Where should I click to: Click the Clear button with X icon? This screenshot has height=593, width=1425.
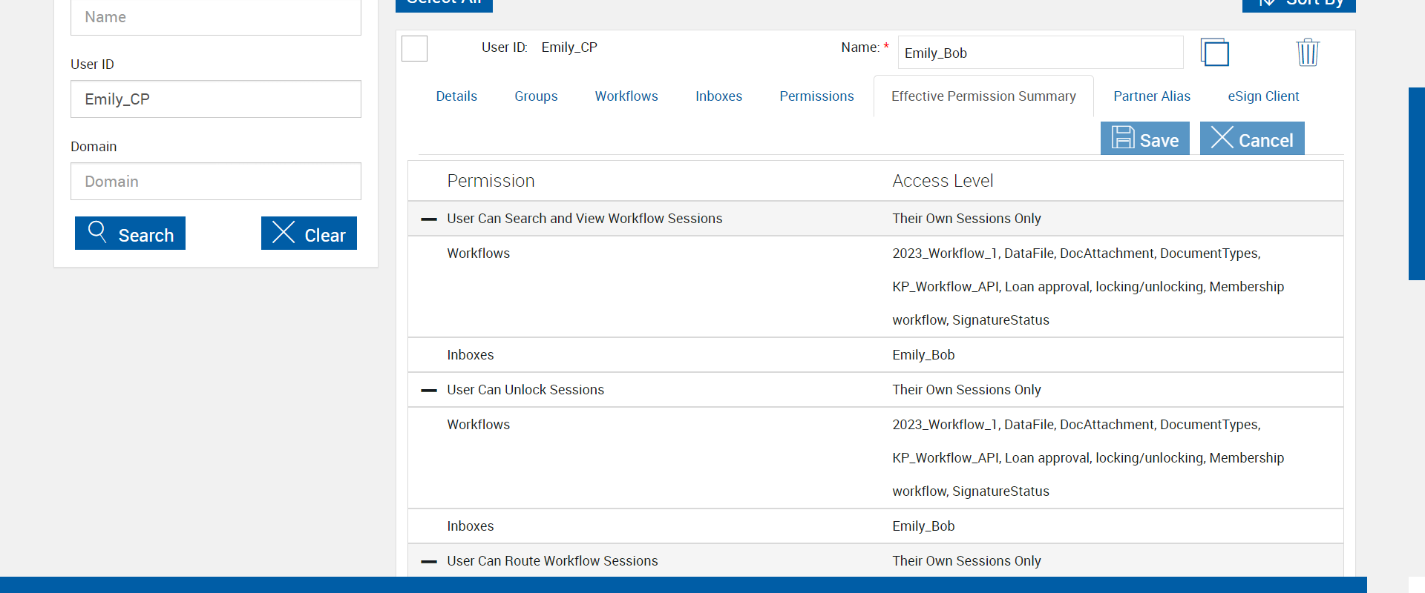[309, 233]
